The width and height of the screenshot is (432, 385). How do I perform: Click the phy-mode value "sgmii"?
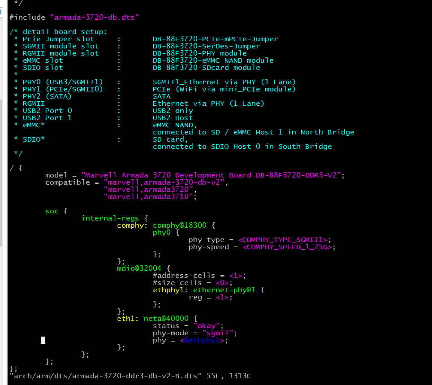tap(218, 333)
